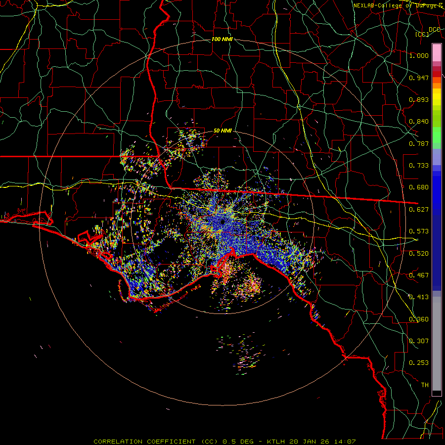Click the gray segment of the color bar
Screen dimensions: 445x445
[437, 344]
